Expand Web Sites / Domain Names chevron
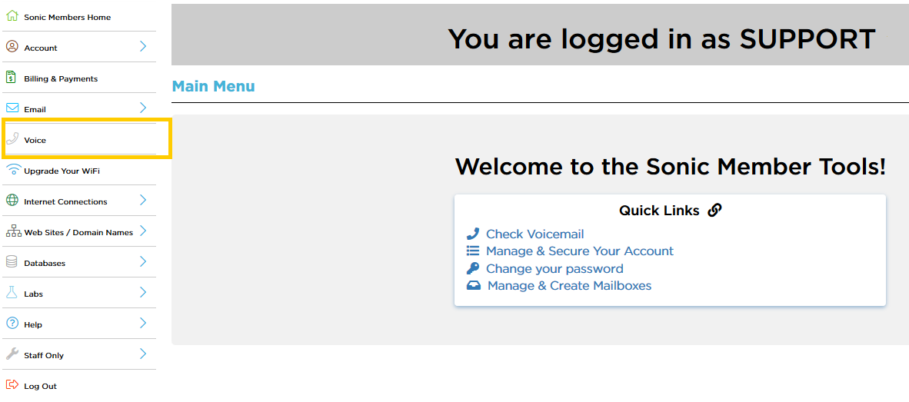Screen dimensions: 909x402 143,231
